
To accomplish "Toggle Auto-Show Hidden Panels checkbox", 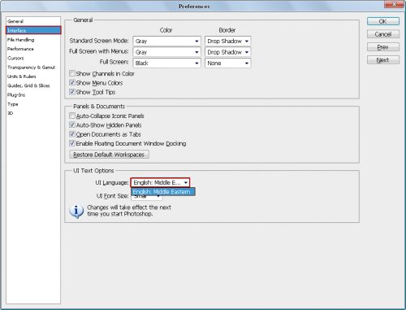I will pyautogui.click(x=72, y=125).
